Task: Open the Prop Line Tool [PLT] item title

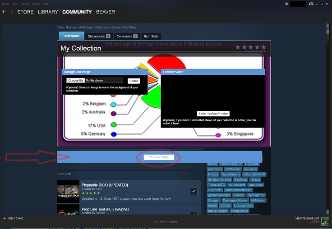Action: click(x=105, y=209)
